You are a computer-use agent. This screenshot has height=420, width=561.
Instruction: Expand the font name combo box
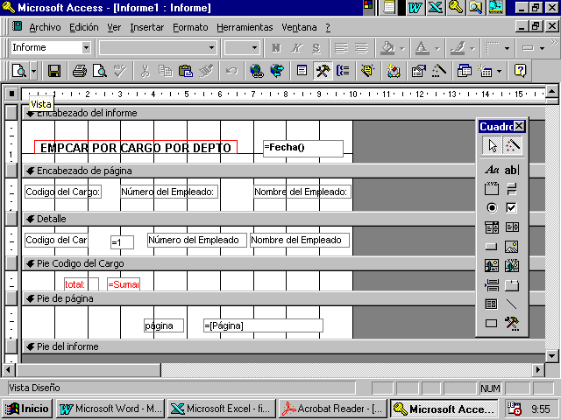pos(211,47)
